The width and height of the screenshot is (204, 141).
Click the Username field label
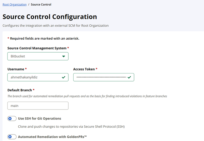(x=16, y=69)
